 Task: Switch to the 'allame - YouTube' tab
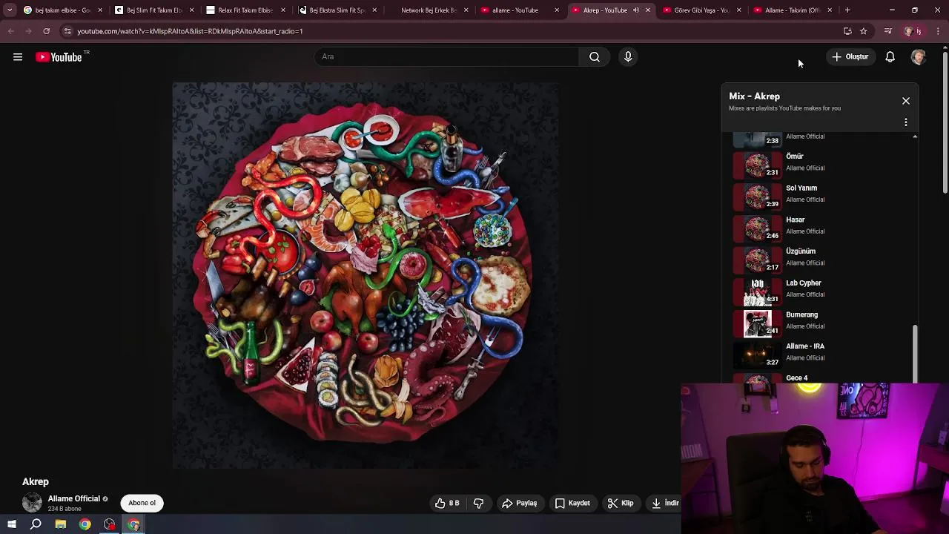coord(519,10)
